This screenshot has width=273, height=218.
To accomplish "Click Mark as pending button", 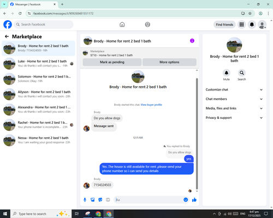I will (x=112, y=62).
